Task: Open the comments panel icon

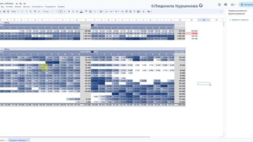Action: pos(226,5)
